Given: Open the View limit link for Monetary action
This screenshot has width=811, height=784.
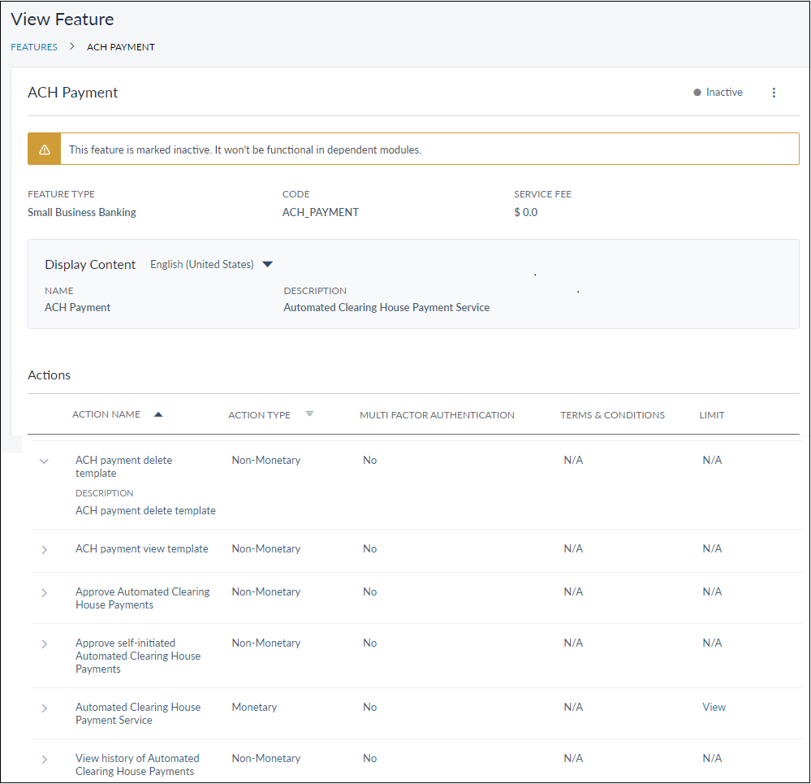Looking at the screenshot, I should click(714, 707).
